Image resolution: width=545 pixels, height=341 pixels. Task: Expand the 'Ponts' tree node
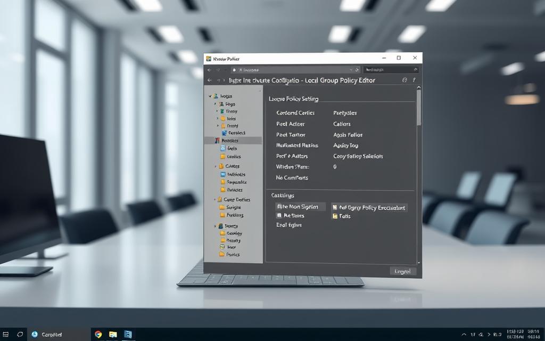(x=215, y=226)
